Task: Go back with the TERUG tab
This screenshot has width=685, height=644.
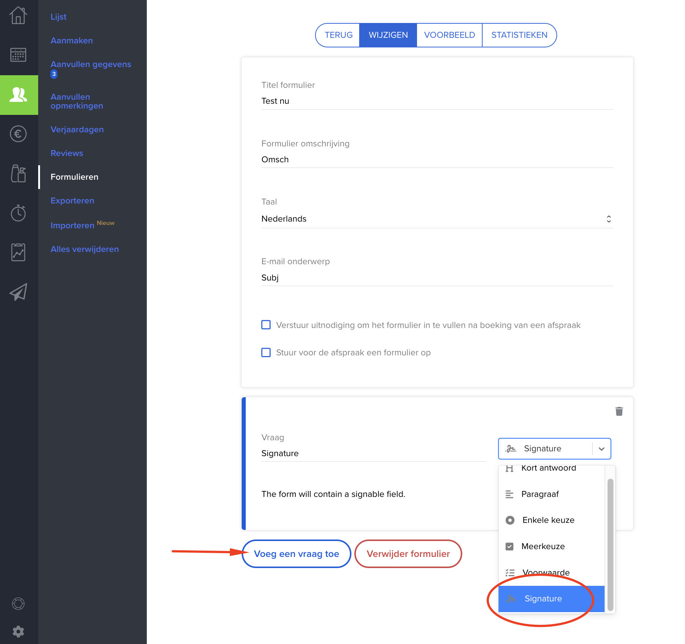Action: (x=338, y=35)
